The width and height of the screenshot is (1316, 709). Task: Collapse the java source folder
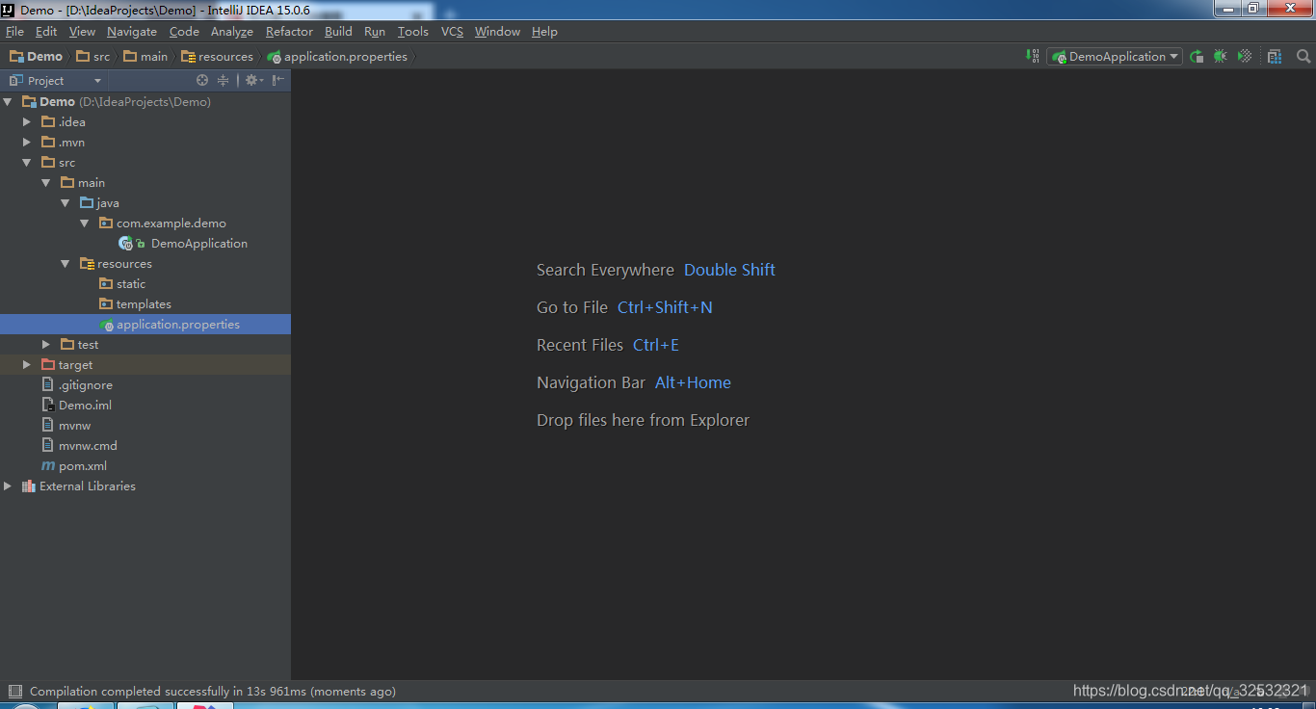65,202
